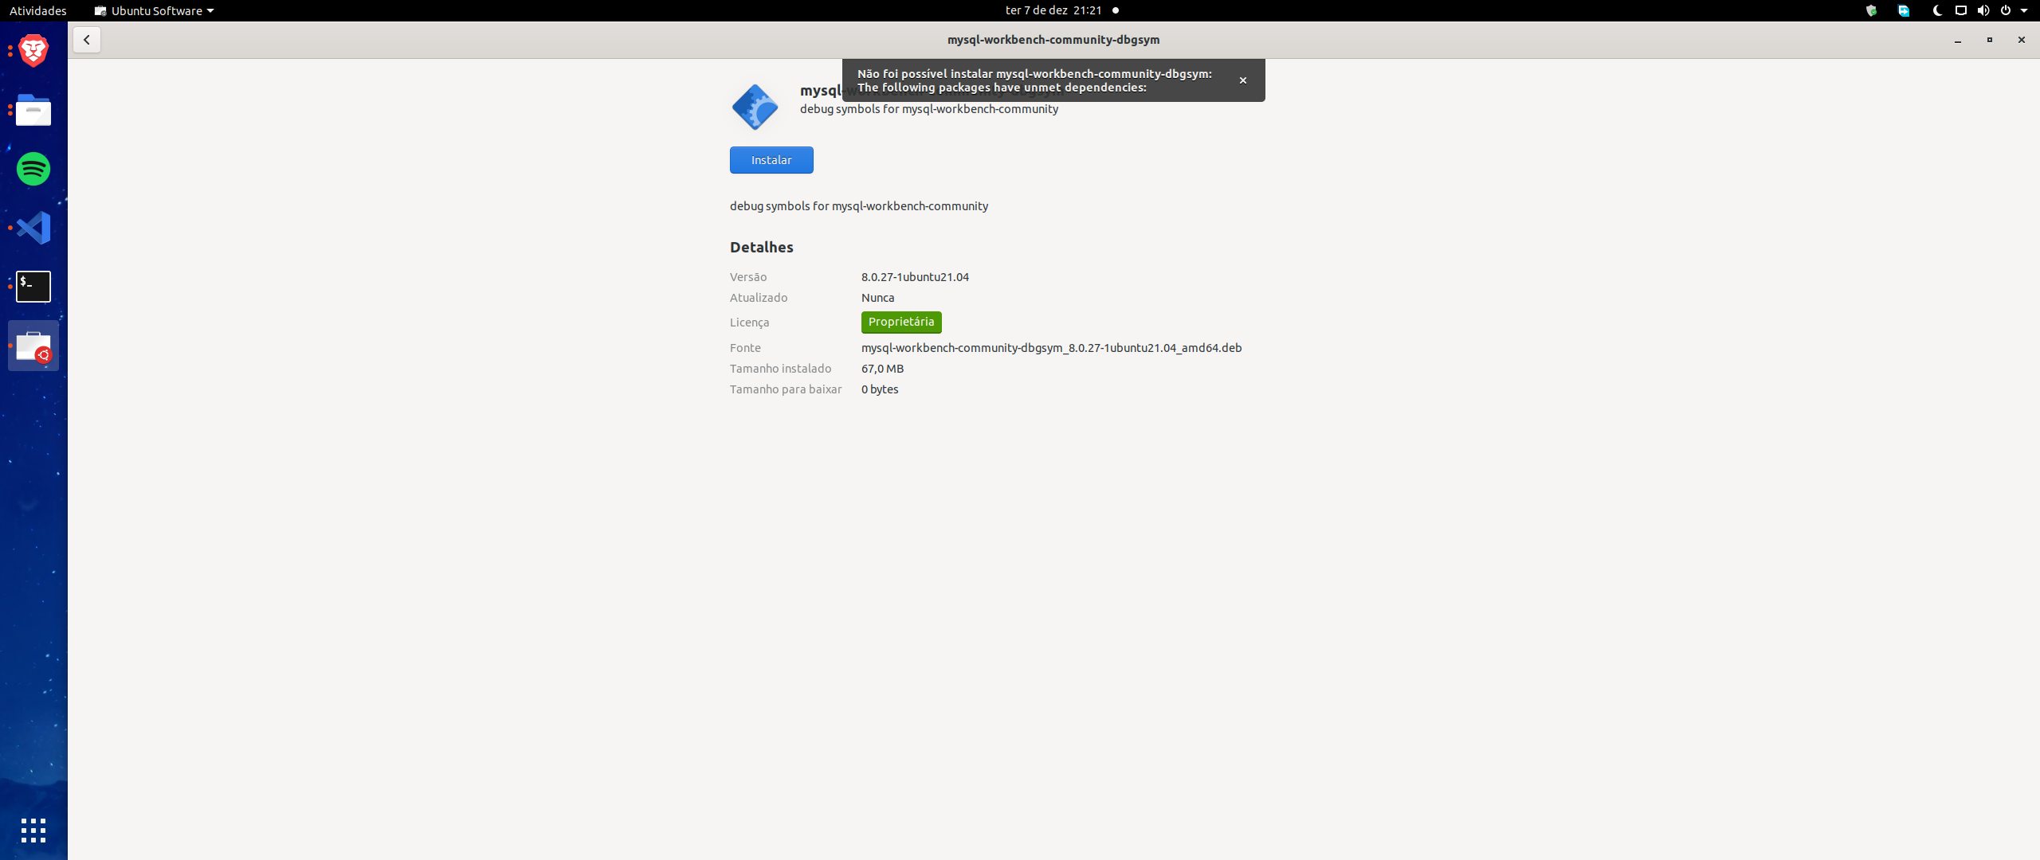
Task: Open the Atividades overview
Action: tap(37, 10)
